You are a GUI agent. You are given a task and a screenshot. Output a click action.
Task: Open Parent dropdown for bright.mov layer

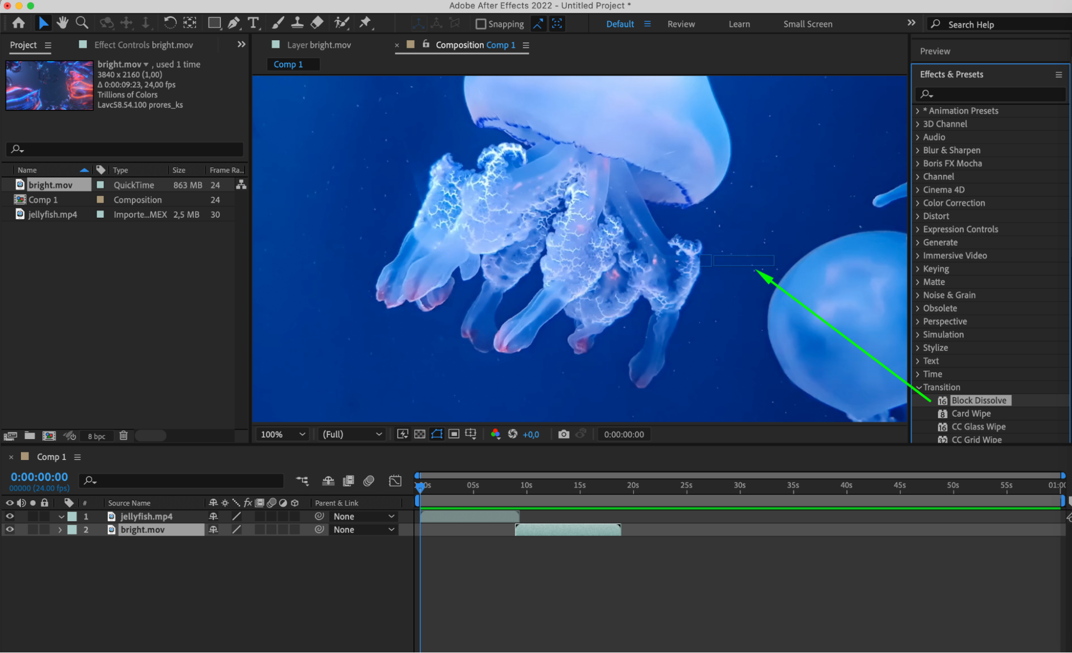coord(364,530)
